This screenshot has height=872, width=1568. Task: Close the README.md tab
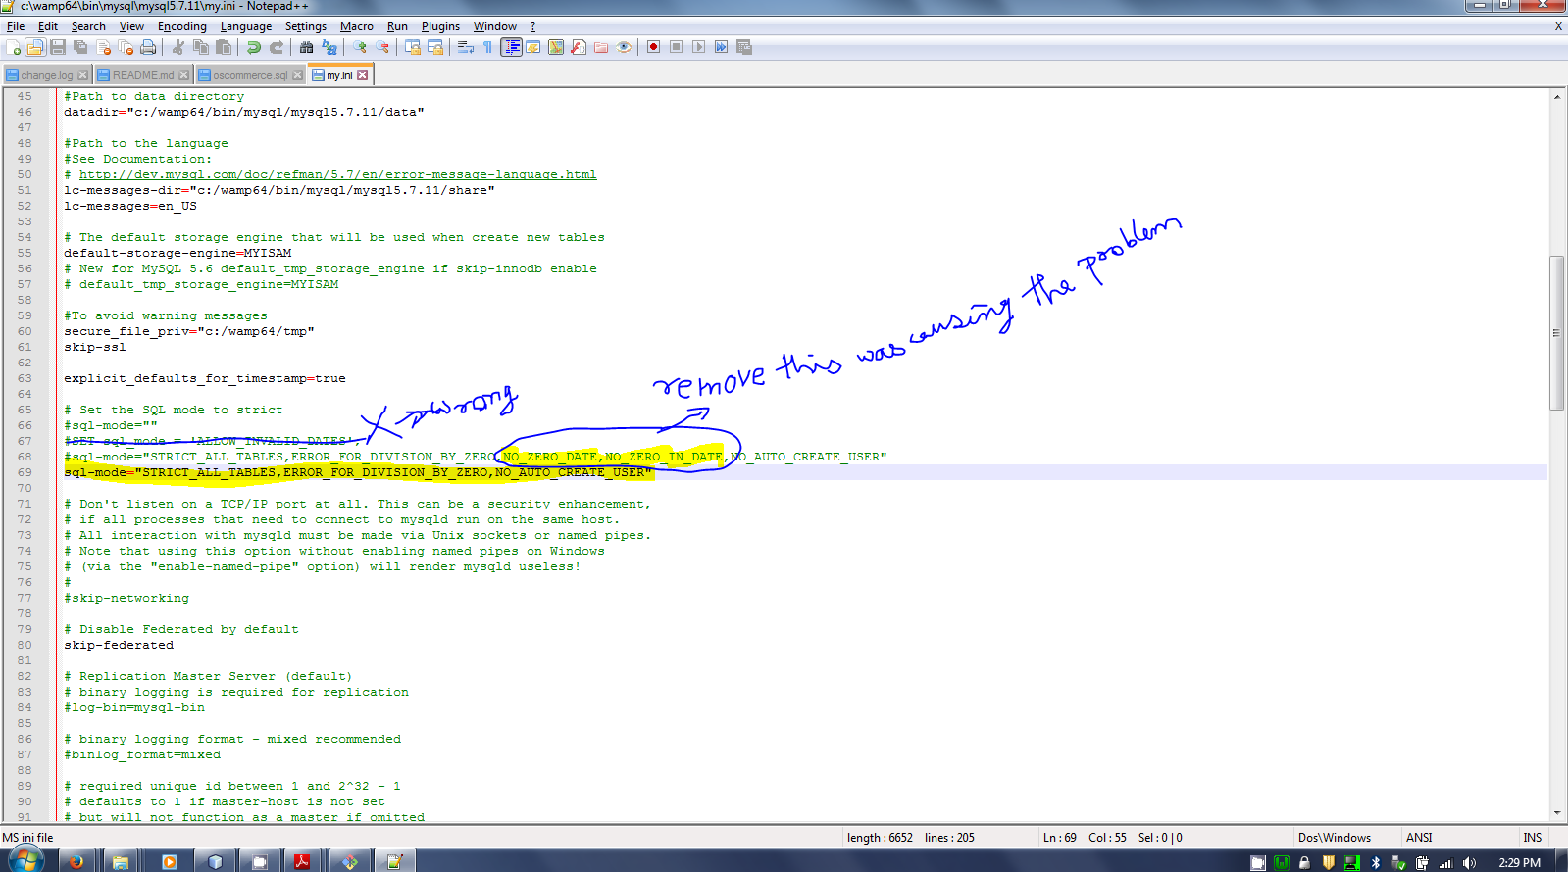pos(184,75)
